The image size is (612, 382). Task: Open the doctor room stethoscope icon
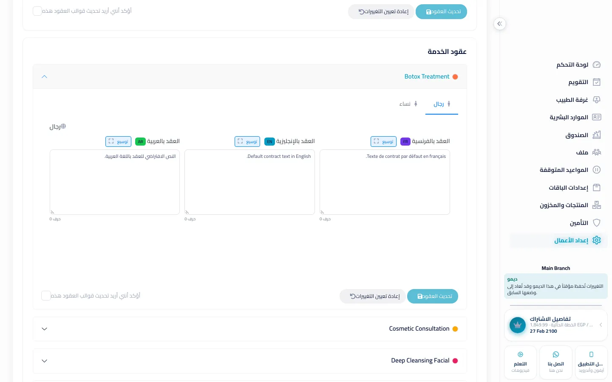pos(597,100)
